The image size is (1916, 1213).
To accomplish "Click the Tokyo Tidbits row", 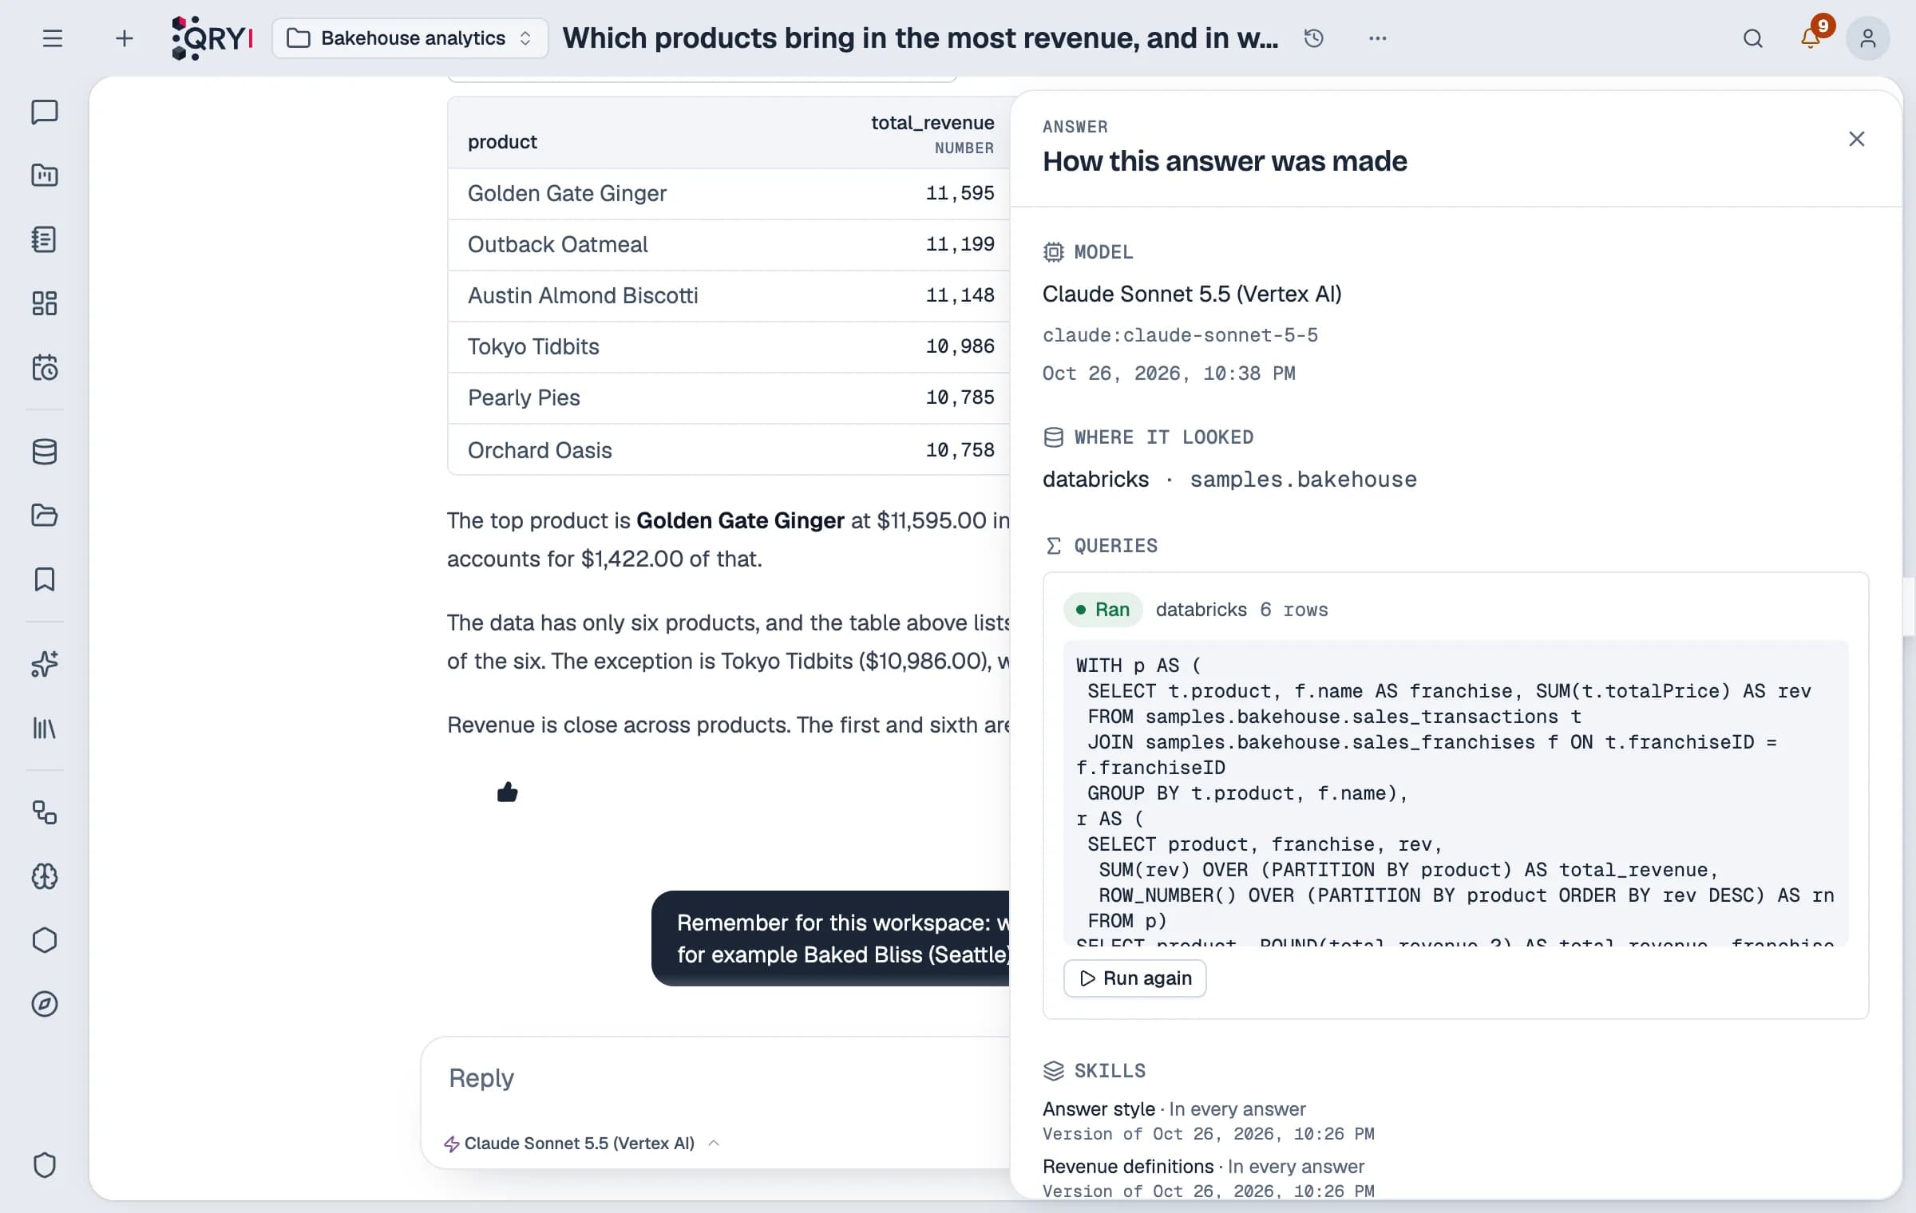I will tap(730, 346).
